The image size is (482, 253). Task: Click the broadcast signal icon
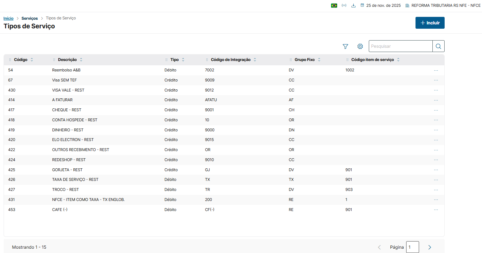click(x=344, y=6)
